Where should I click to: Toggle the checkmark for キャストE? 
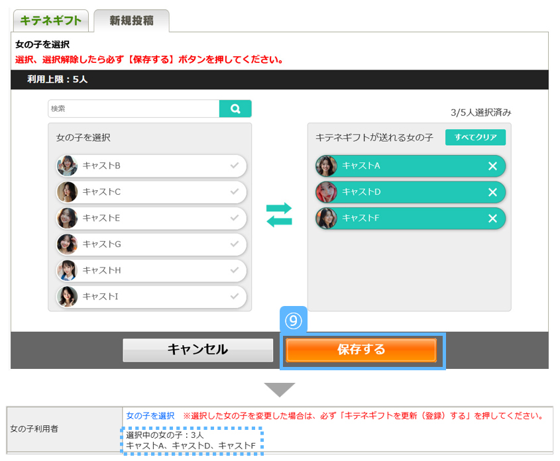click(x=235, y=218)
